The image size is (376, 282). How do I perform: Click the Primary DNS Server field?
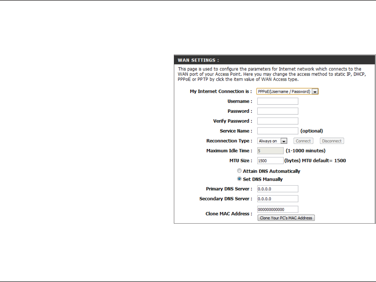(278, 189)
